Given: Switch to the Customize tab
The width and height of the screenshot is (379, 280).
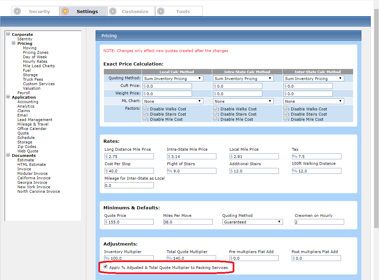Looking at the screenshot, I should tap(131, 11).
